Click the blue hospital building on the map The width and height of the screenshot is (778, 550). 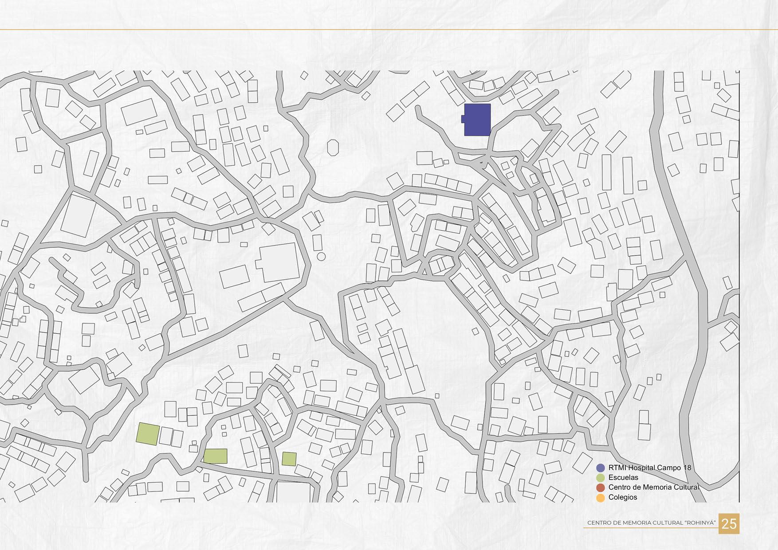477,120
